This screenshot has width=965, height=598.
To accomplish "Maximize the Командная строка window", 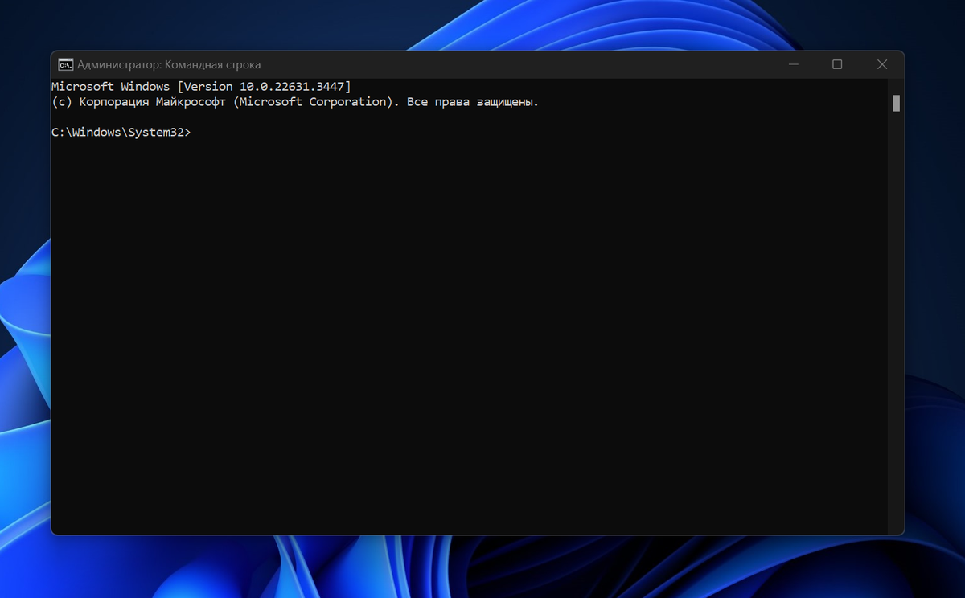I will [x=837, y=64].
